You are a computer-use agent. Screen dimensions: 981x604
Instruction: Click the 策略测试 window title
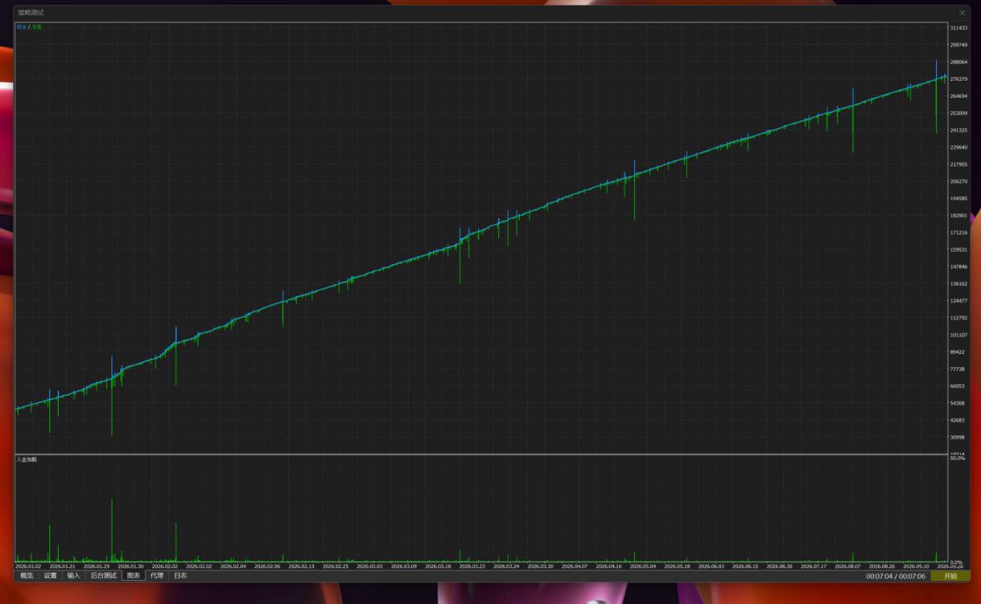[31, 13]
